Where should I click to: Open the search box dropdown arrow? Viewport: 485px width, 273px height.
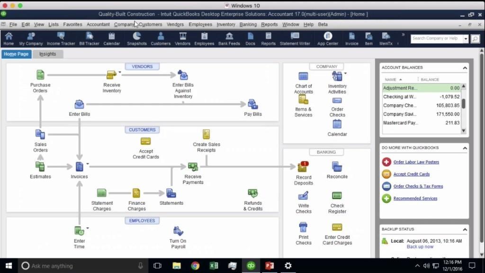click(466, 39)
